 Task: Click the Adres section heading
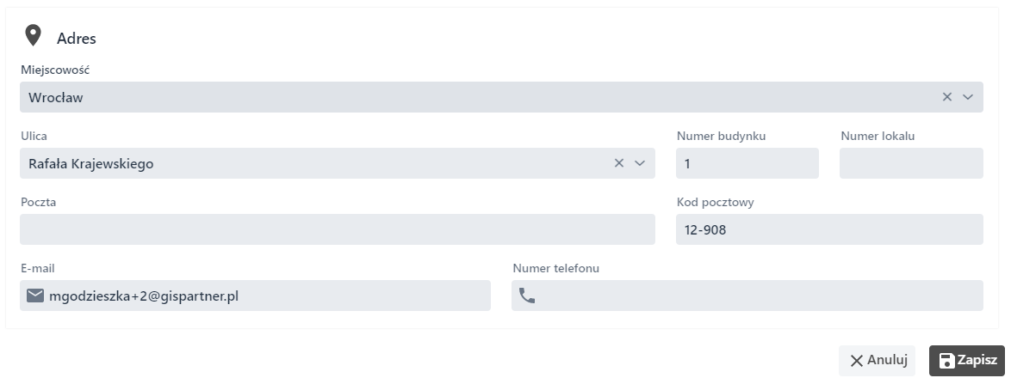click(76, 39)
